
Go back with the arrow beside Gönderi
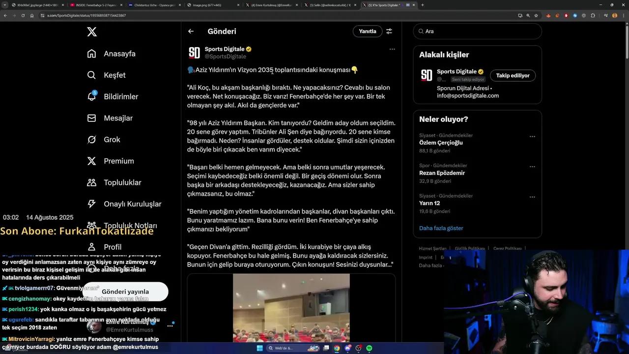pyautogui.click(x=191, y=31)
